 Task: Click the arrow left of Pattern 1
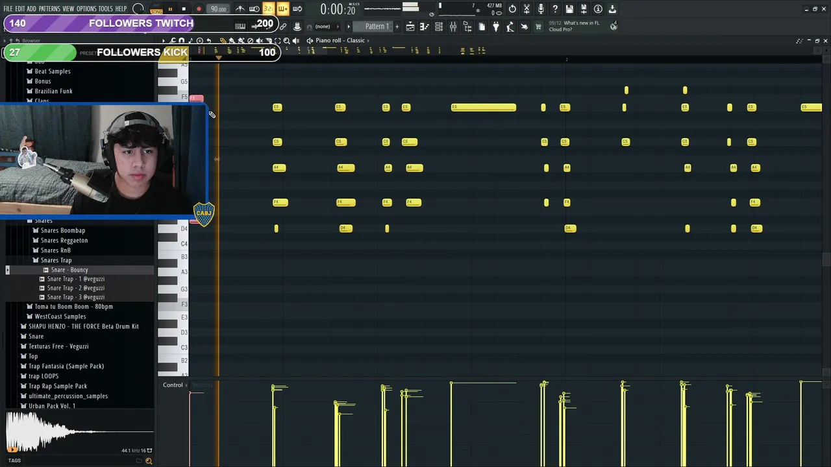tap(349, 27)
